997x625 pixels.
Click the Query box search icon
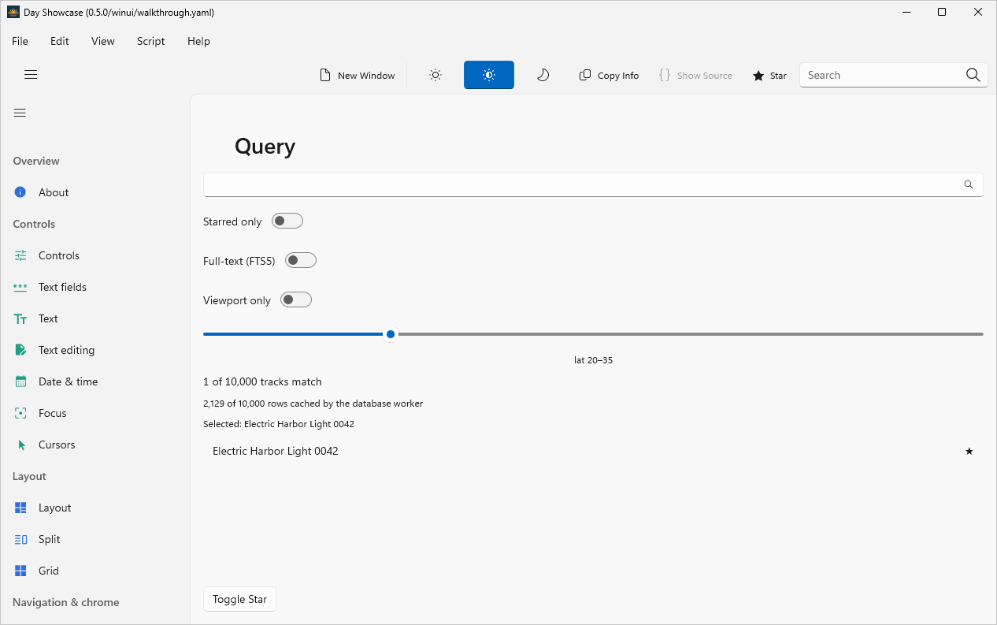pyautogui.click(x=969, y=184)
